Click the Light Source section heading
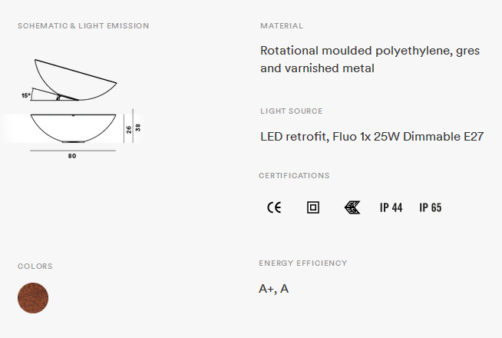This screenshot has height=338, width=502. [x=292, y=111]
